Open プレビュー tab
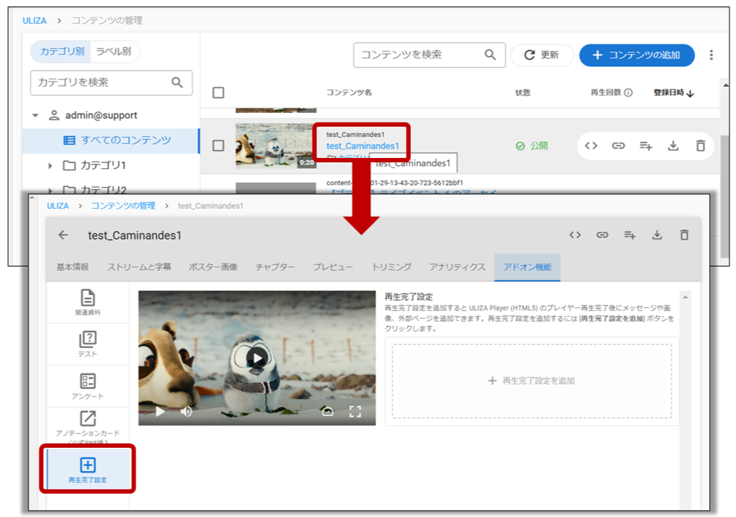This screenshot has height=517, width=736. click(x=333, y=267)
